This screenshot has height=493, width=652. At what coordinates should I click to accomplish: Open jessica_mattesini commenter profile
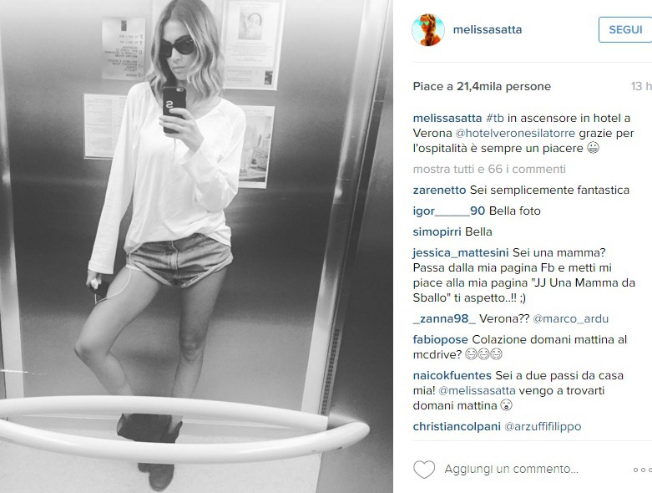[461, 253]
